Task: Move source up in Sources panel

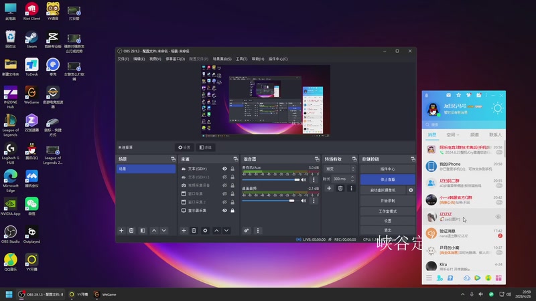Action: click(x=216, y=231)
